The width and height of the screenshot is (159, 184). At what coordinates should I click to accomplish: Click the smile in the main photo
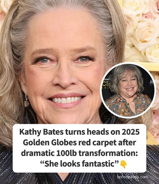pos(67,100)
